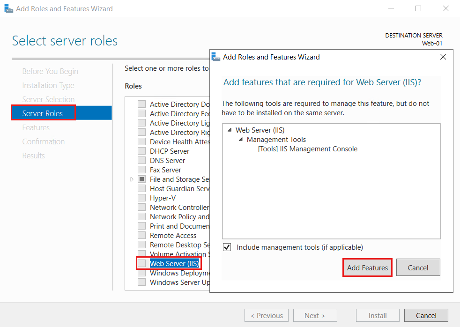Screen dimensions: 460x327
Task: Check the Network Controller role
Action: pos(141,207)
